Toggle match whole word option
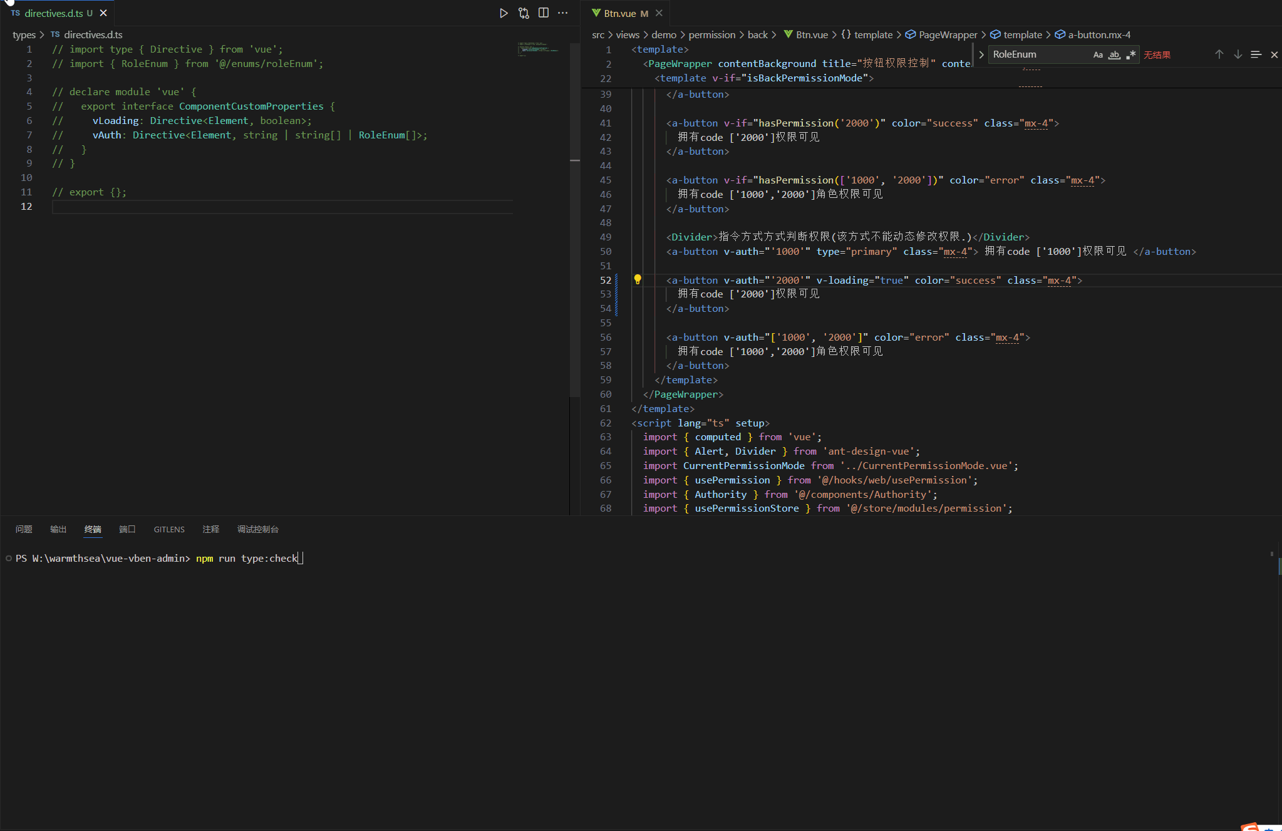The image size is (1282, 831). click(x=1114, y=55)
